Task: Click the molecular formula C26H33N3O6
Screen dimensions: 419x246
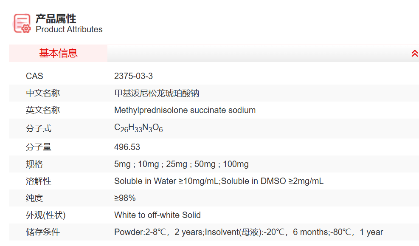Action: tap(138, 128)
